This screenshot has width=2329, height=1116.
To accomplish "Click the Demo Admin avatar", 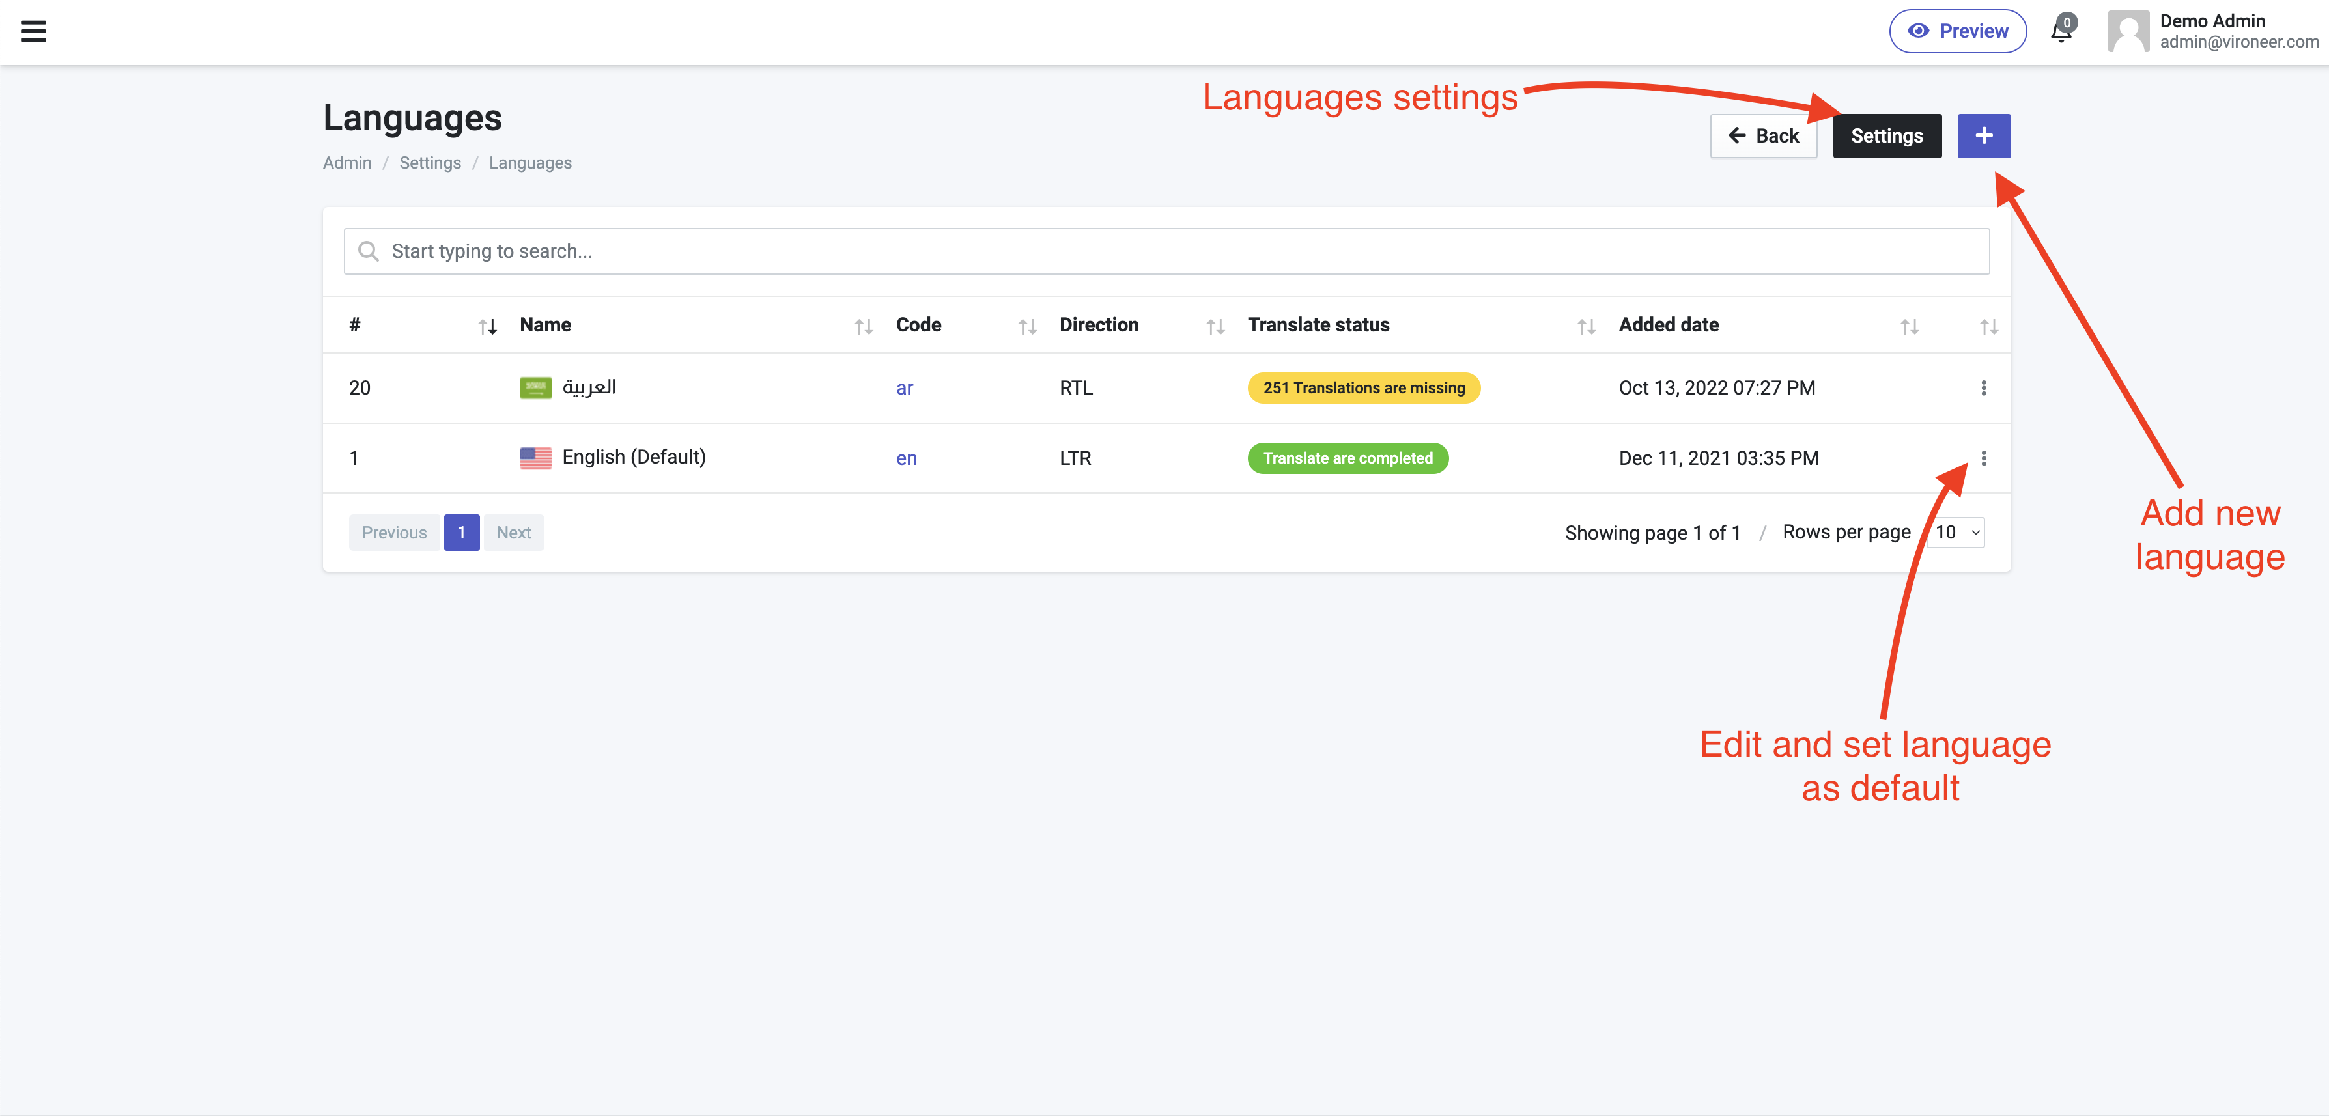I will tap(2128, 31).
